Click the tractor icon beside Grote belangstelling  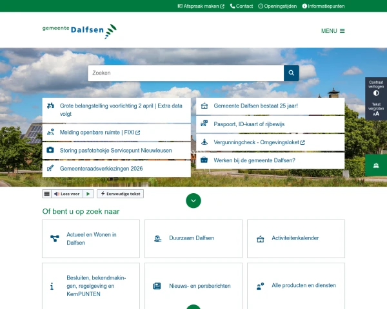point(50,106)
